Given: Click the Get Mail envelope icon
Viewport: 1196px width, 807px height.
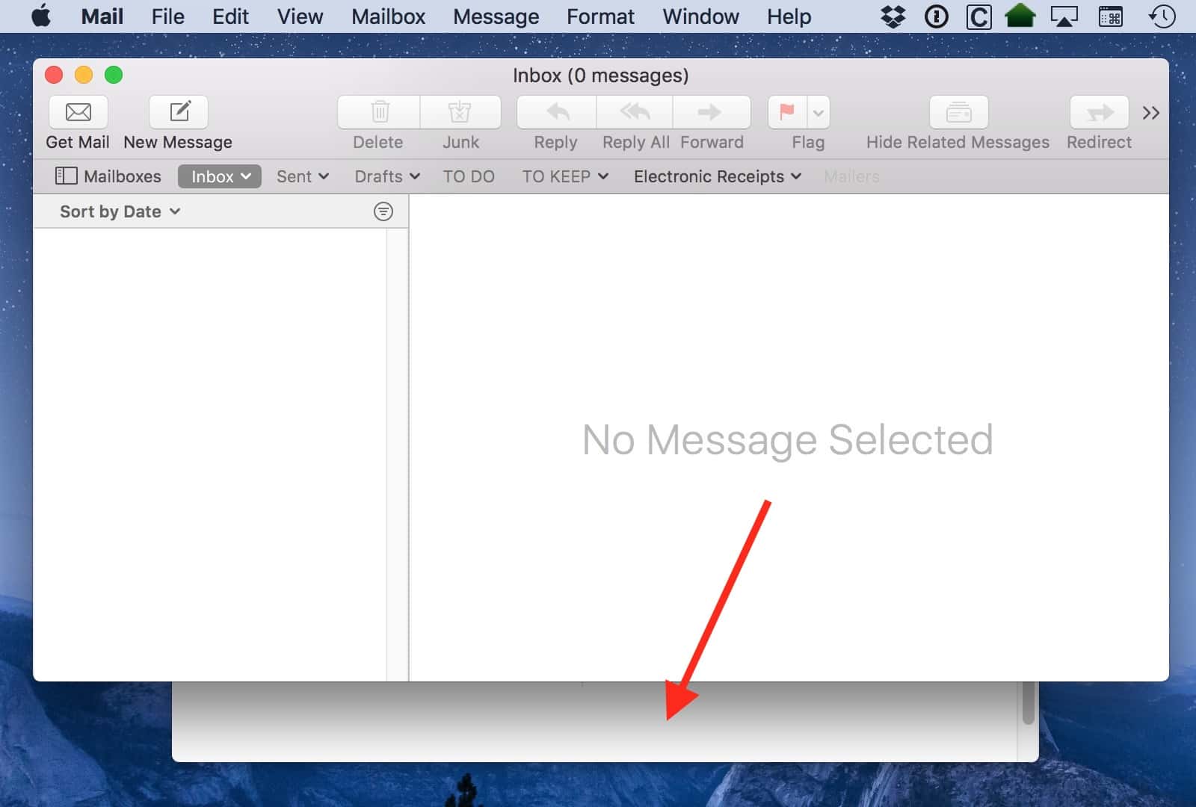Looking at the screenshot, I should point(78,113).
